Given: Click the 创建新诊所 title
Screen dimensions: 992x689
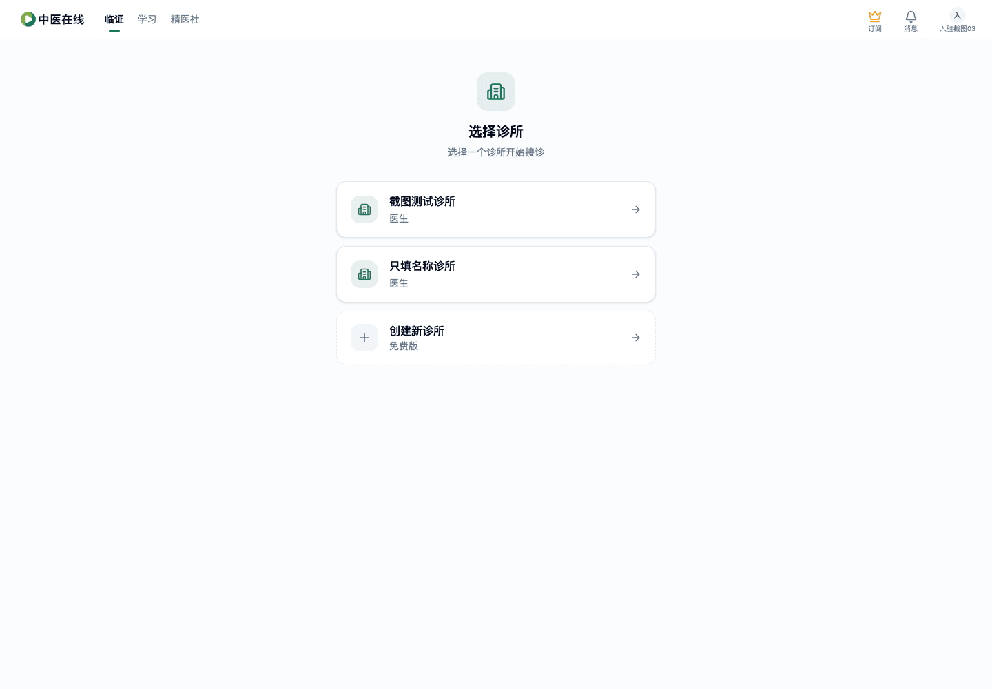Looking at the screenshot, I should click(417, 331).
